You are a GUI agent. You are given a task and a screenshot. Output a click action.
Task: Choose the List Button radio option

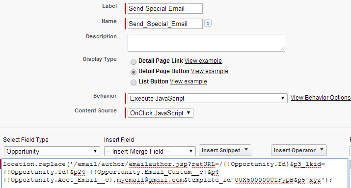tap(134, 82)
